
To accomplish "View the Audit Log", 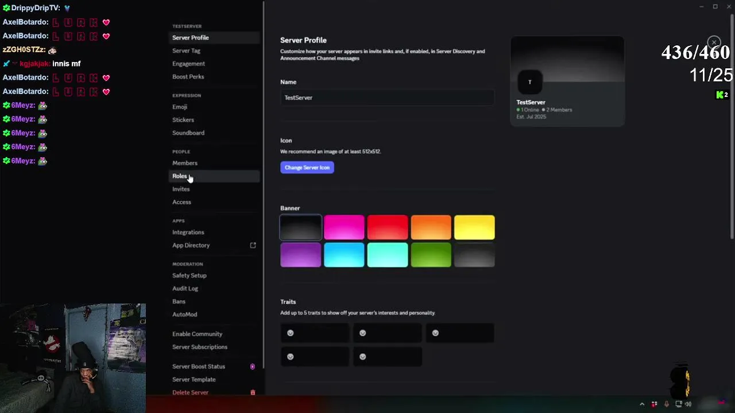I will coord(215,289).
